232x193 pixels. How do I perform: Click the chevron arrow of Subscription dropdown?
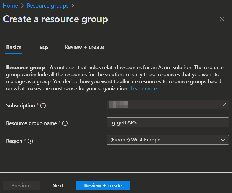223,104
